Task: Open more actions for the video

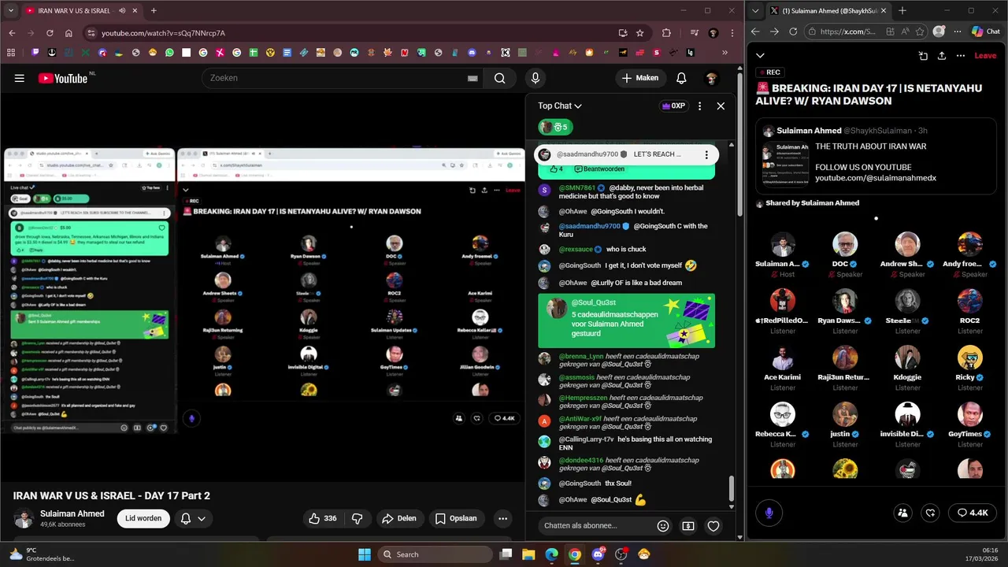Action: pos(502,518)
